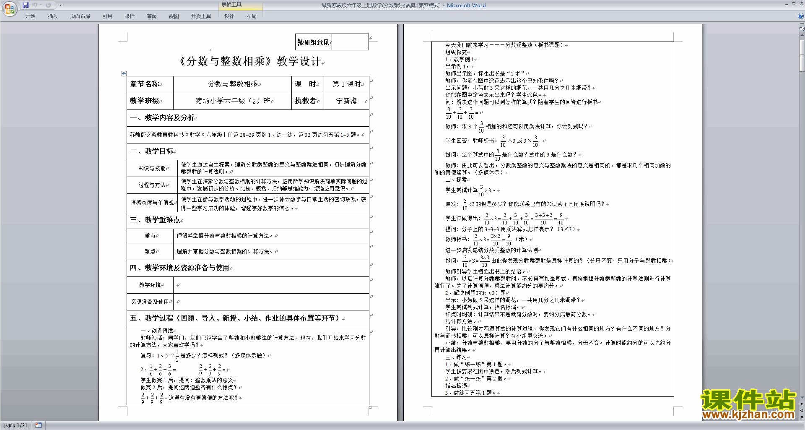Click the document title 《分数与整数相乘》教学设计
805x430 pixels.
[x=250, y=61]
